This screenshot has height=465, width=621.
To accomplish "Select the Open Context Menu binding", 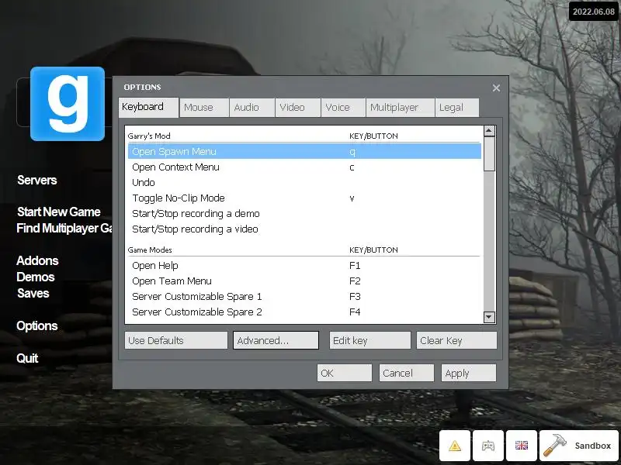I will (304, 167).
